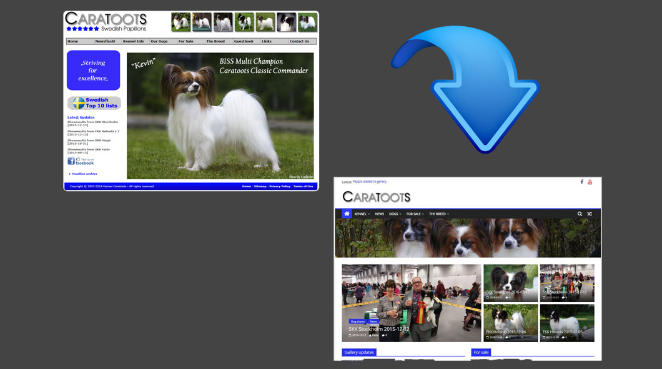This screenshot has height=369, width=662.
Task: Expand THE BREED dropdown in the dark navbar
Action: coord(439,214)
